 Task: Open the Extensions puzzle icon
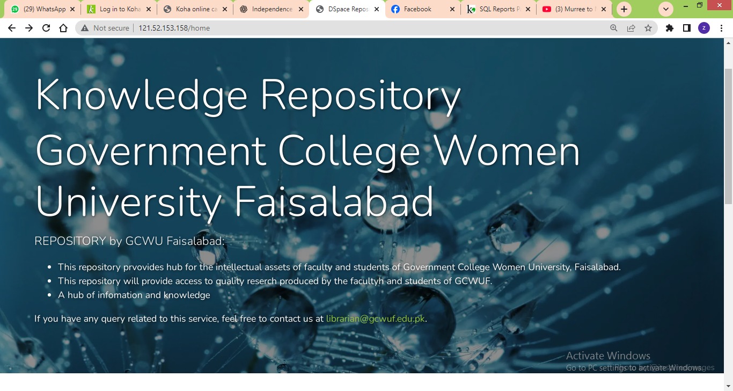tap(670, 28)
